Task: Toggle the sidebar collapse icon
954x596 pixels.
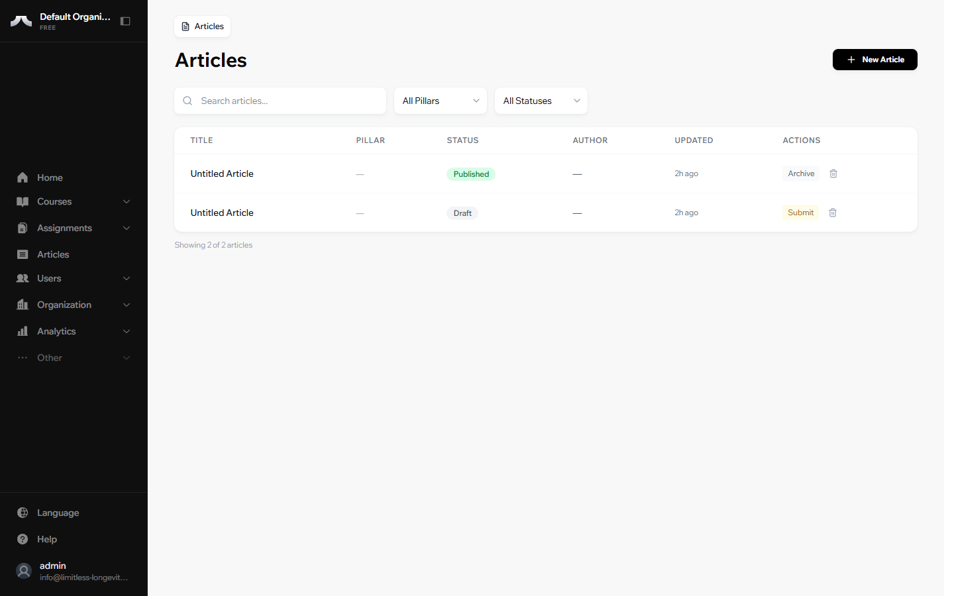Action: coord(125,21)
